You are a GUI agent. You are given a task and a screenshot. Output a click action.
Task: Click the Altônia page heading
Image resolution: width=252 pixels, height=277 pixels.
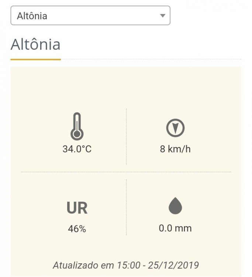(x=35, y=45)
